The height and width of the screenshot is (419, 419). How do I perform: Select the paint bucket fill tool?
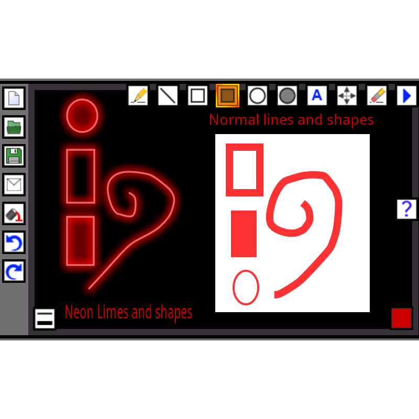(14, 214)
